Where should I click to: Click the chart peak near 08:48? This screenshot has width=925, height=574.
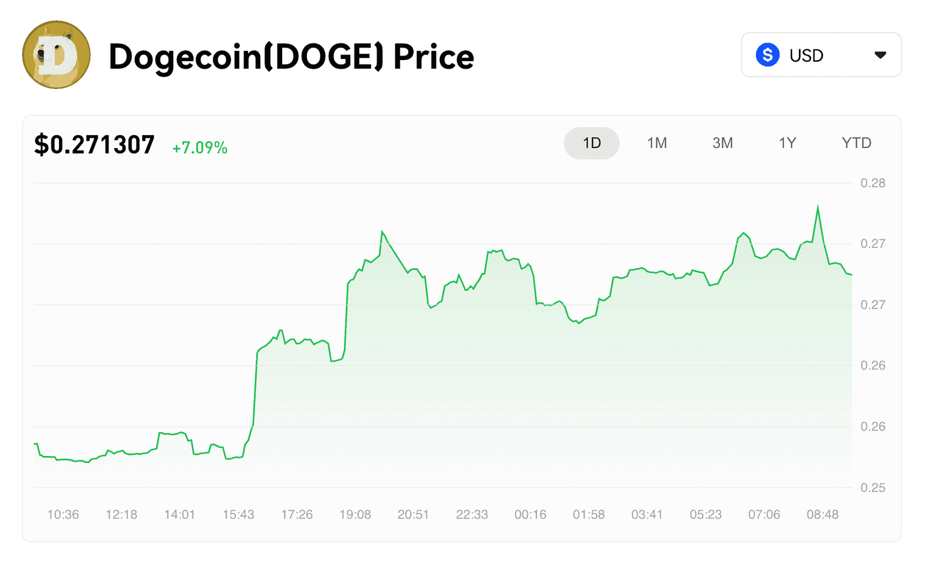click(817, 205)
